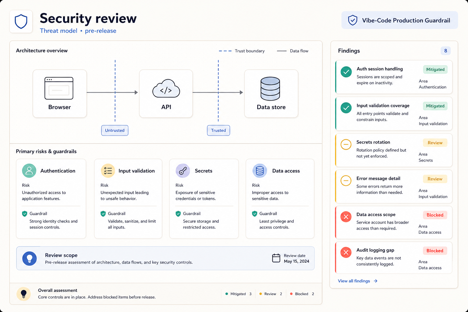
Task: Click the Auth session handling checkmark icon
Action: pyautogui.click(x=346, y=72)
